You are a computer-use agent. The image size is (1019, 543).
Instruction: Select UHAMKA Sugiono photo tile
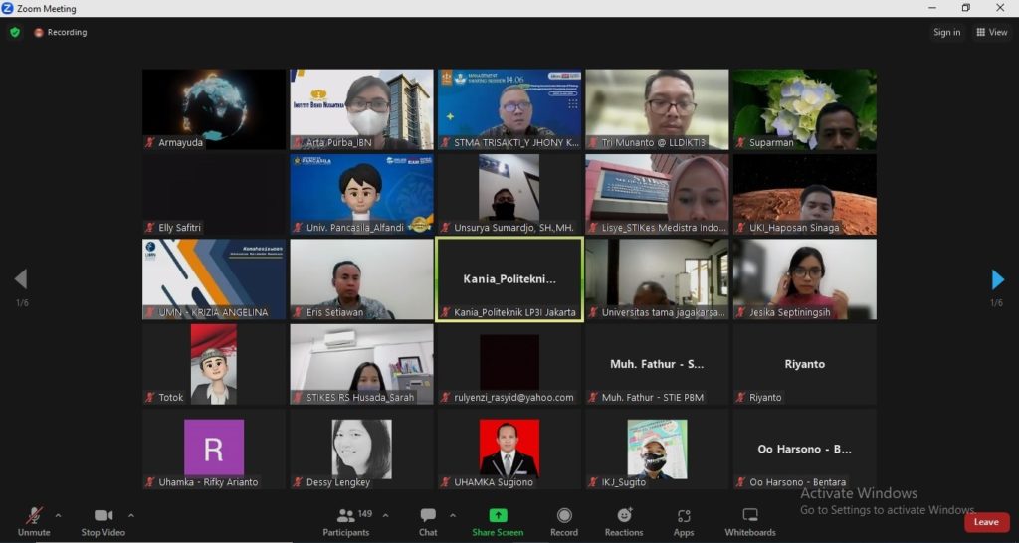(509, 450)
